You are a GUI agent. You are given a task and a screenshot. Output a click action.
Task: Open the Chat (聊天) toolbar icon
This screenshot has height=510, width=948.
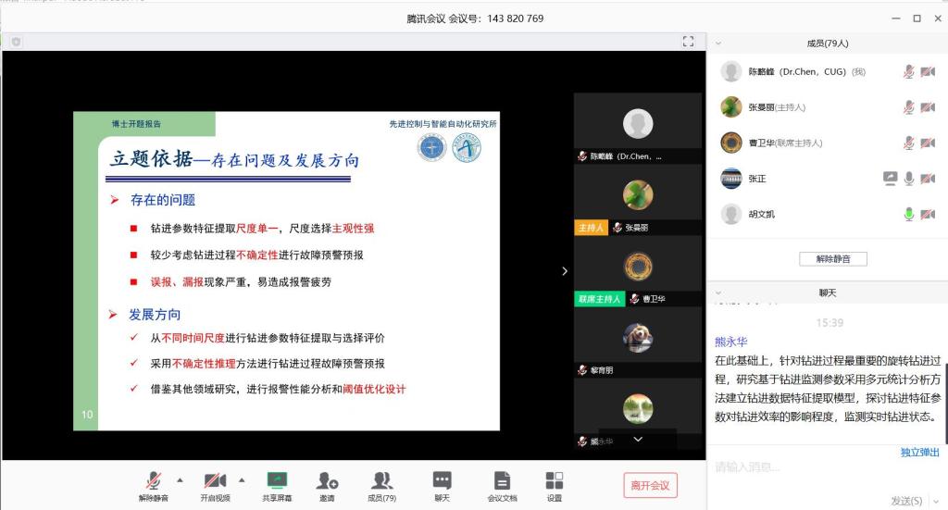(442, 481)
